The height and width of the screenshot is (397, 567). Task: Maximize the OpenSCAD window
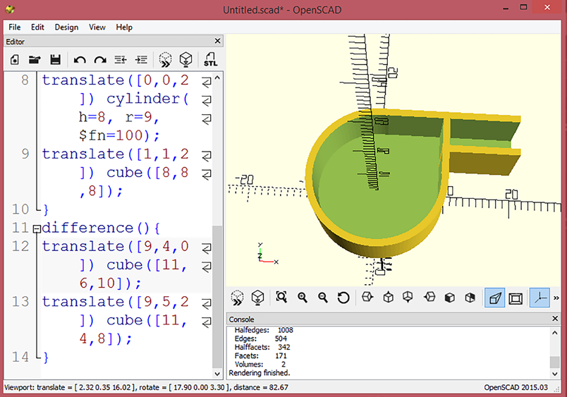click(523, 7)
